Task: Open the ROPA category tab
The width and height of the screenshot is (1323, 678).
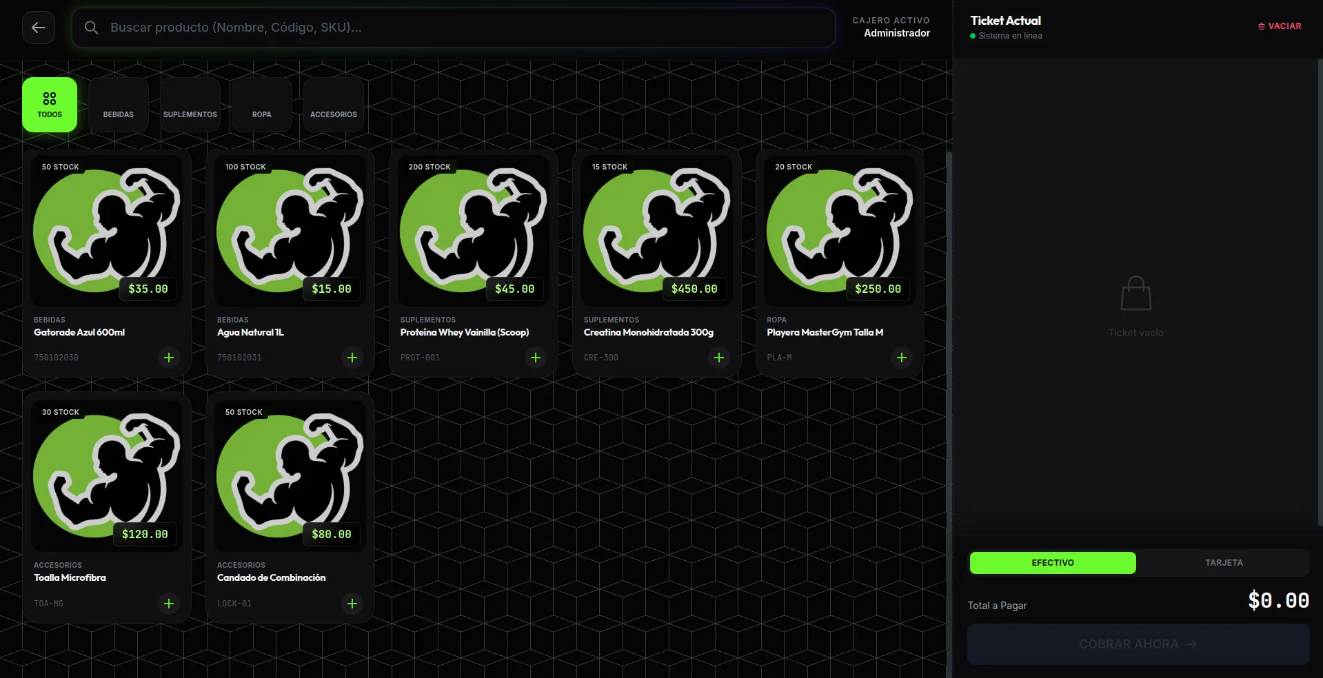Action: click(x=262, y=105)
